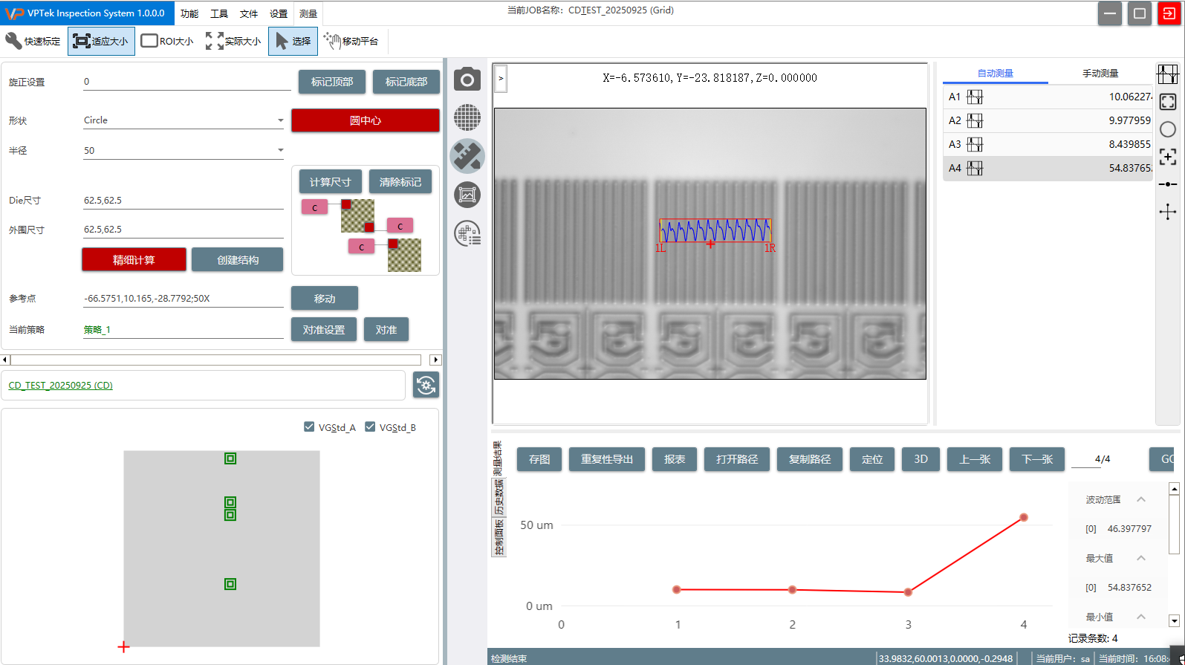This screenshot has height=665, width=1185.
Task: Click the gear refresh icon beside CD_TEST
Action: [x=426, y=385]
